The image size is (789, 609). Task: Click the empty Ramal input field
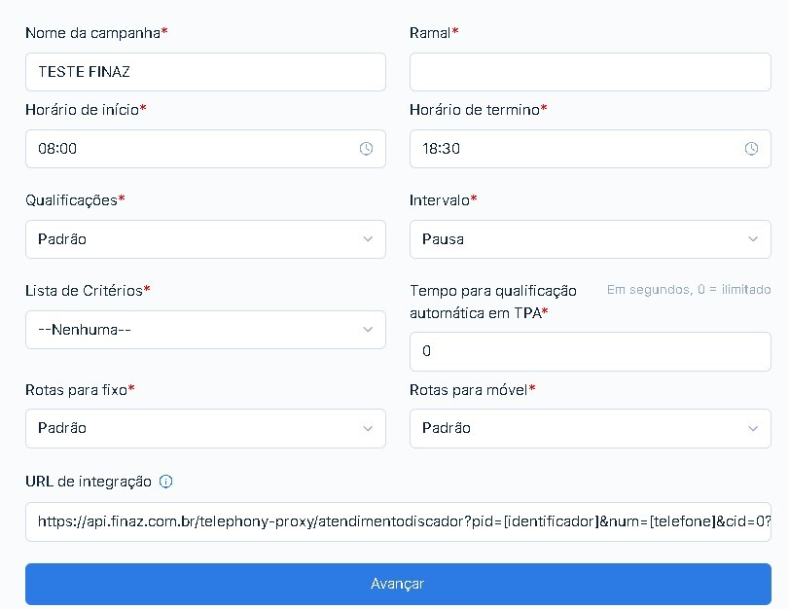pos(591,72)
